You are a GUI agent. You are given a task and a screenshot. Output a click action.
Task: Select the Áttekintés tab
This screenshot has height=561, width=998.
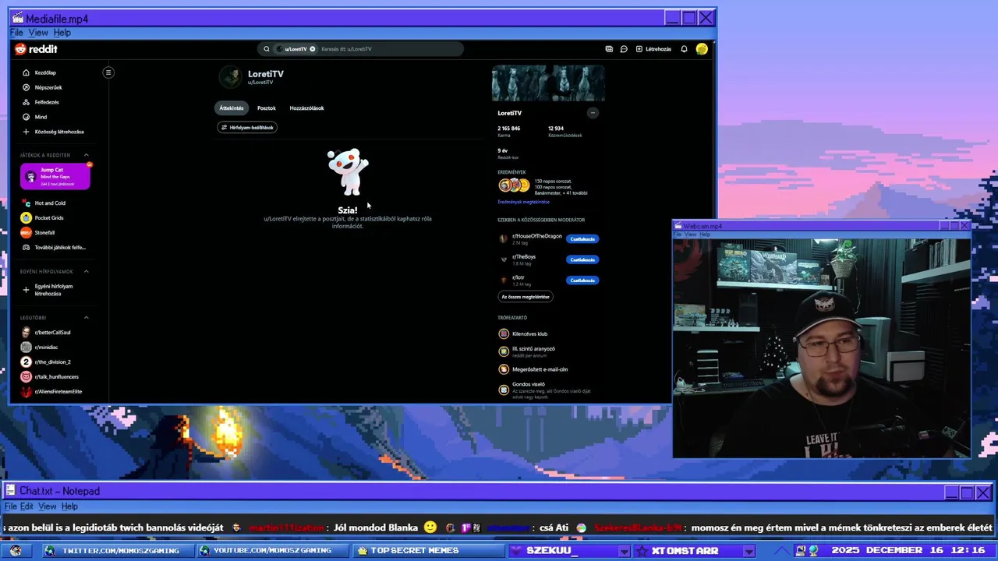pos(232,108)
